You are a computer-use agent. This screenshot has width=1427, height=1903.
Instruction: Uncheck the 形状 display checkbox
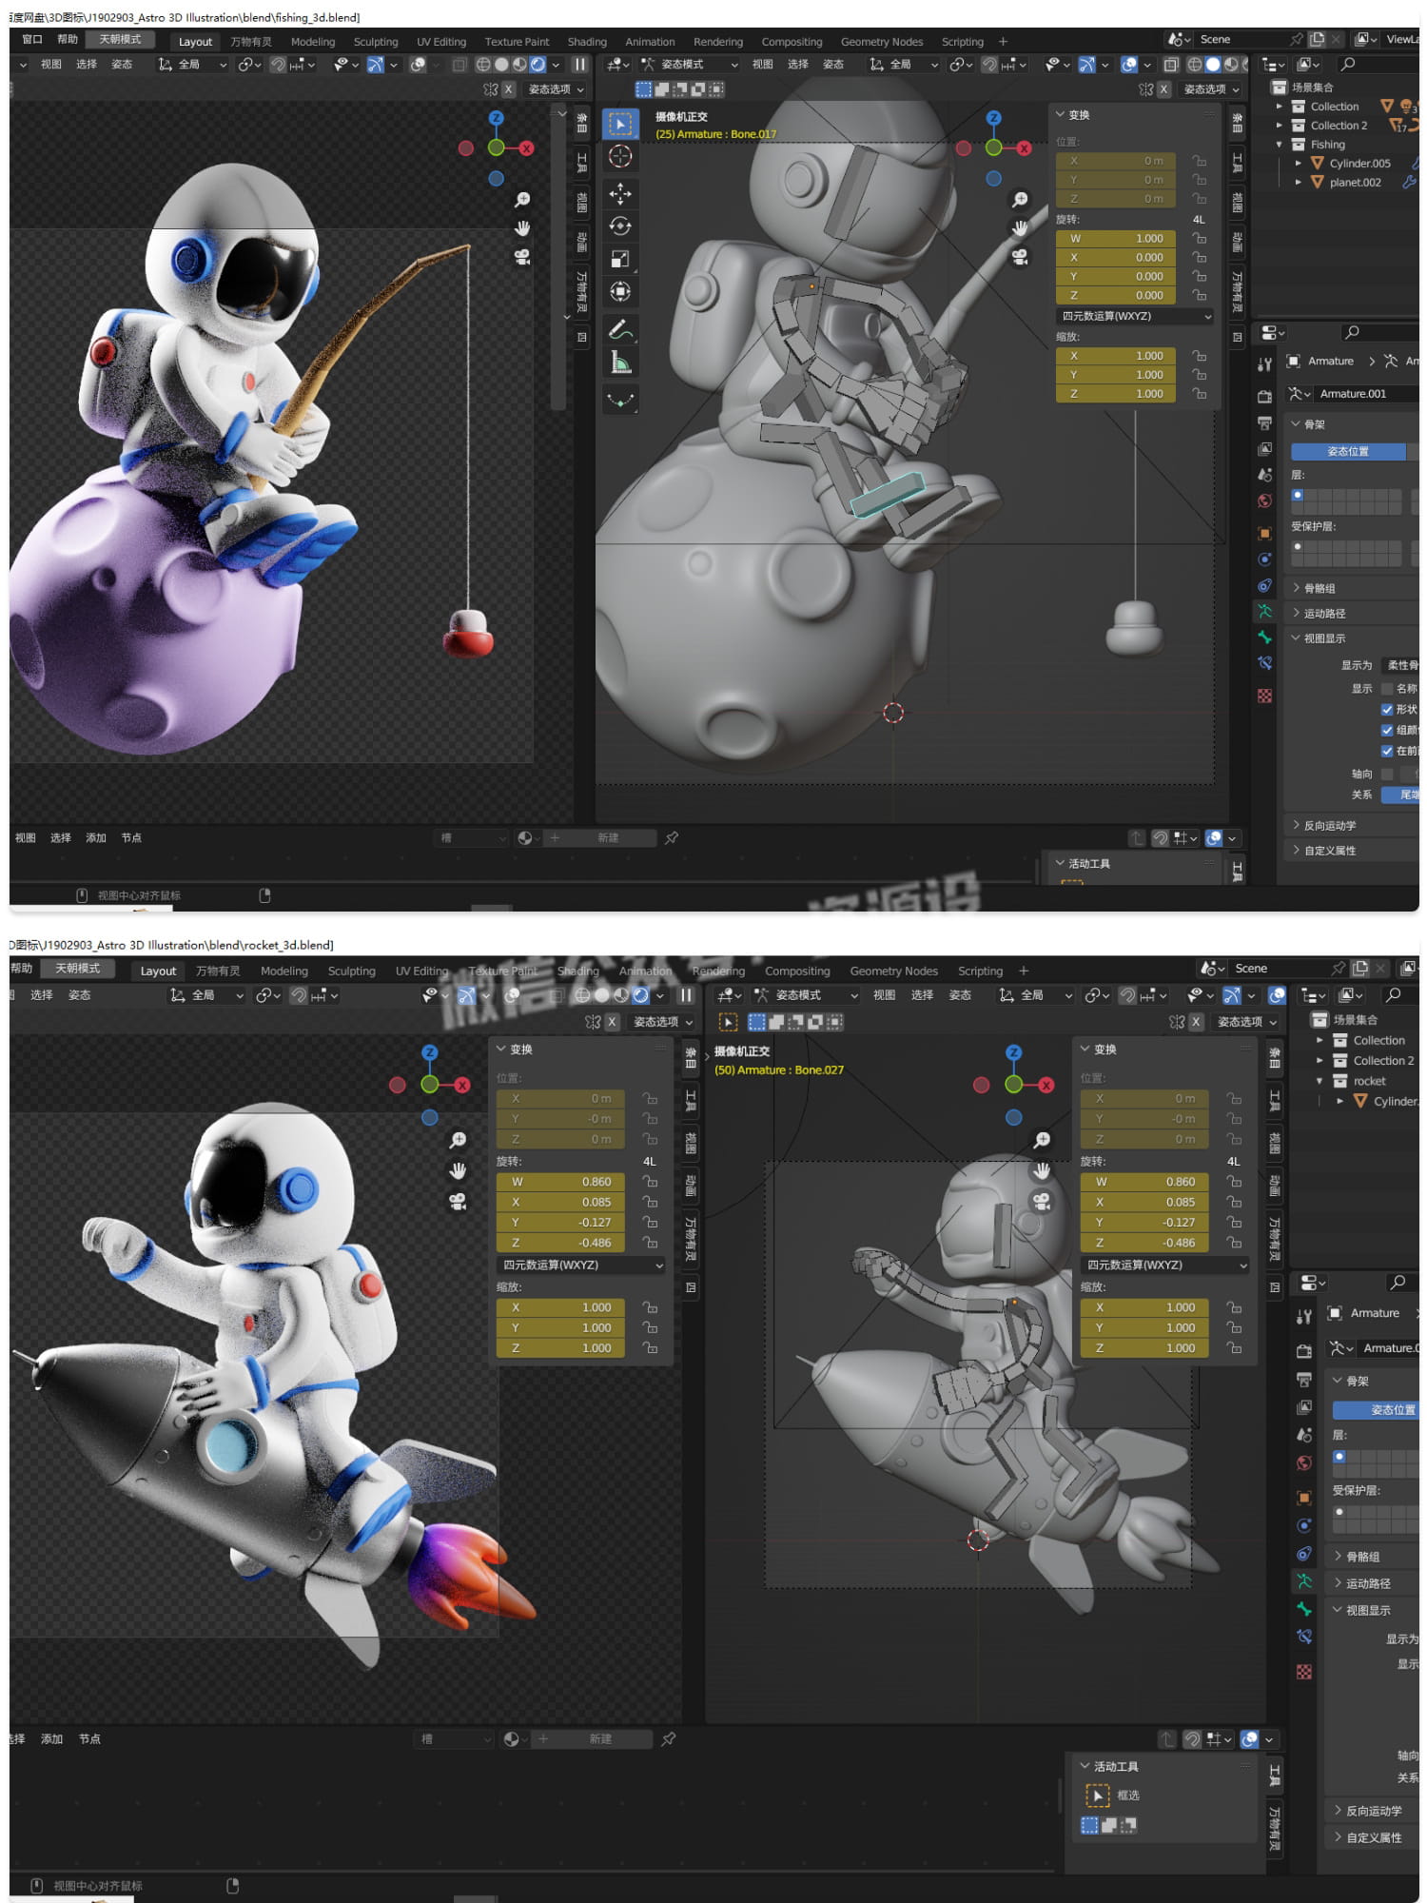coord(1387,710)
